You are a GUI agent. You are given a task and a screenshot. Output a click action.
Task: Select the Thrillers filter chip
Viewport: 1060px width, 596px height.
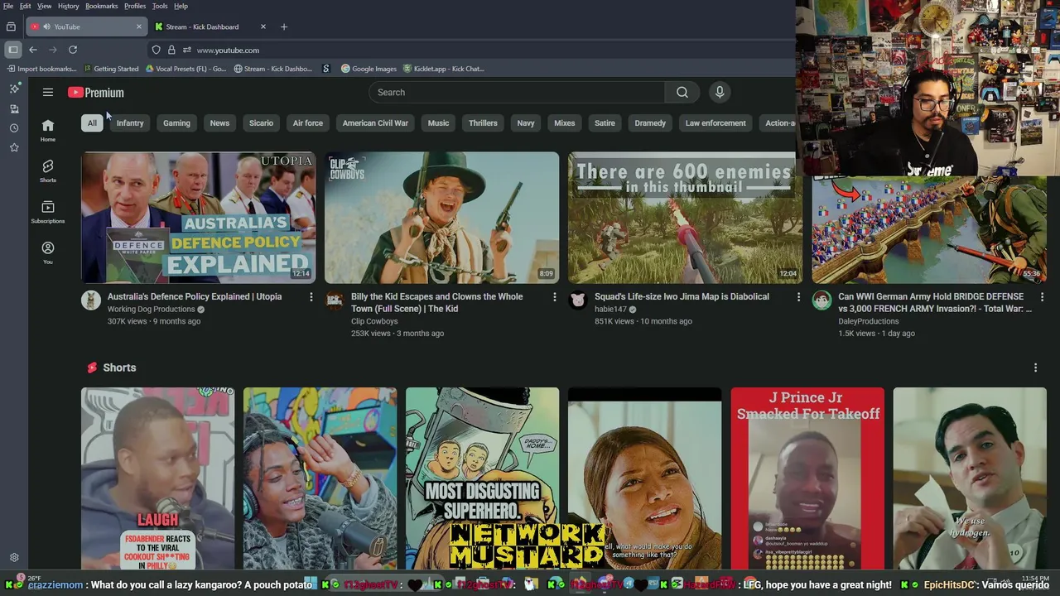[483, 123]
